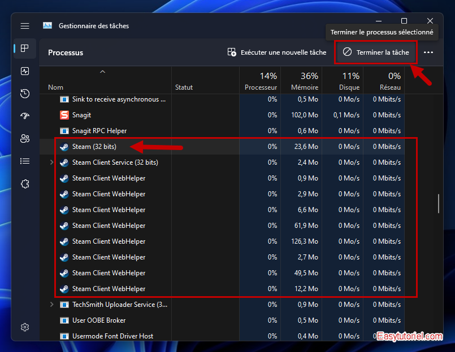This screenshot has height=352, width=455.
Task: Open App history in the sidebar
Action: point(25,94)
